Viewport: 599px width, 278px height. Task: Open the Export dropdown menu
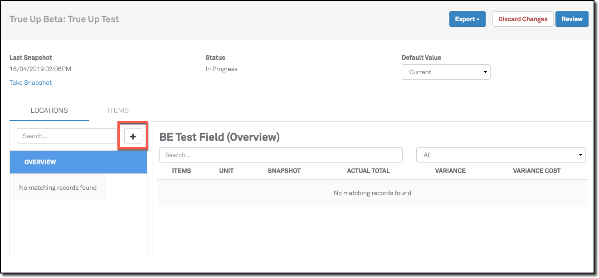(467, 19)
